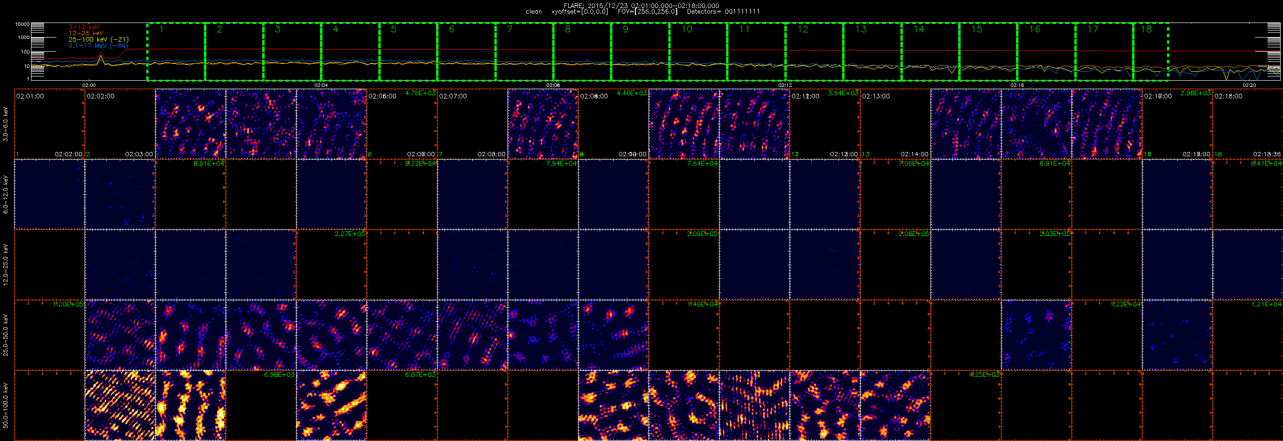
Task: Open the 3-6 keV image for interval 8
Action: (x=543, y=124)
